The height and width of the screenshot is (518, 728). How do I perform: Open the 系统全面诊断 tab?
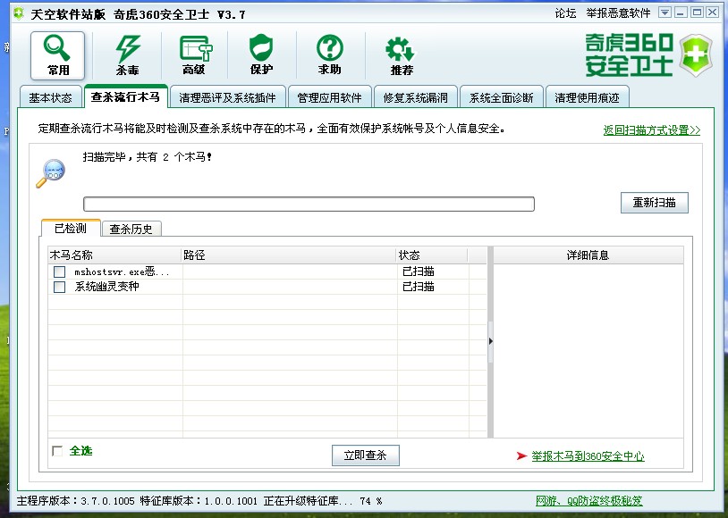click(502, 98)
